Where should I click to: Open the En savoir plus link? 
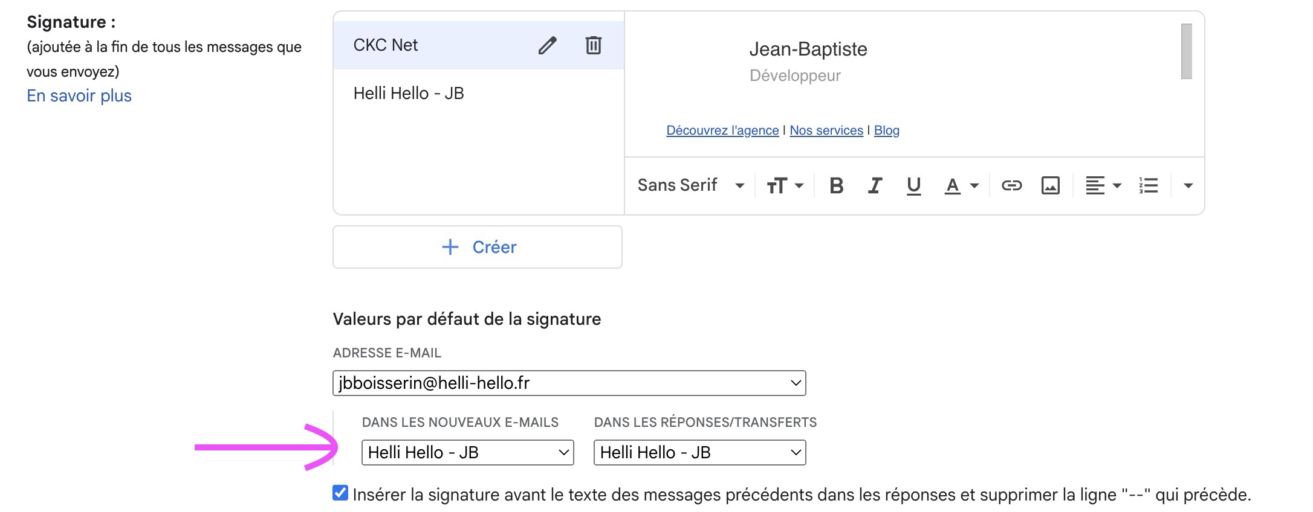pos(79,96)
